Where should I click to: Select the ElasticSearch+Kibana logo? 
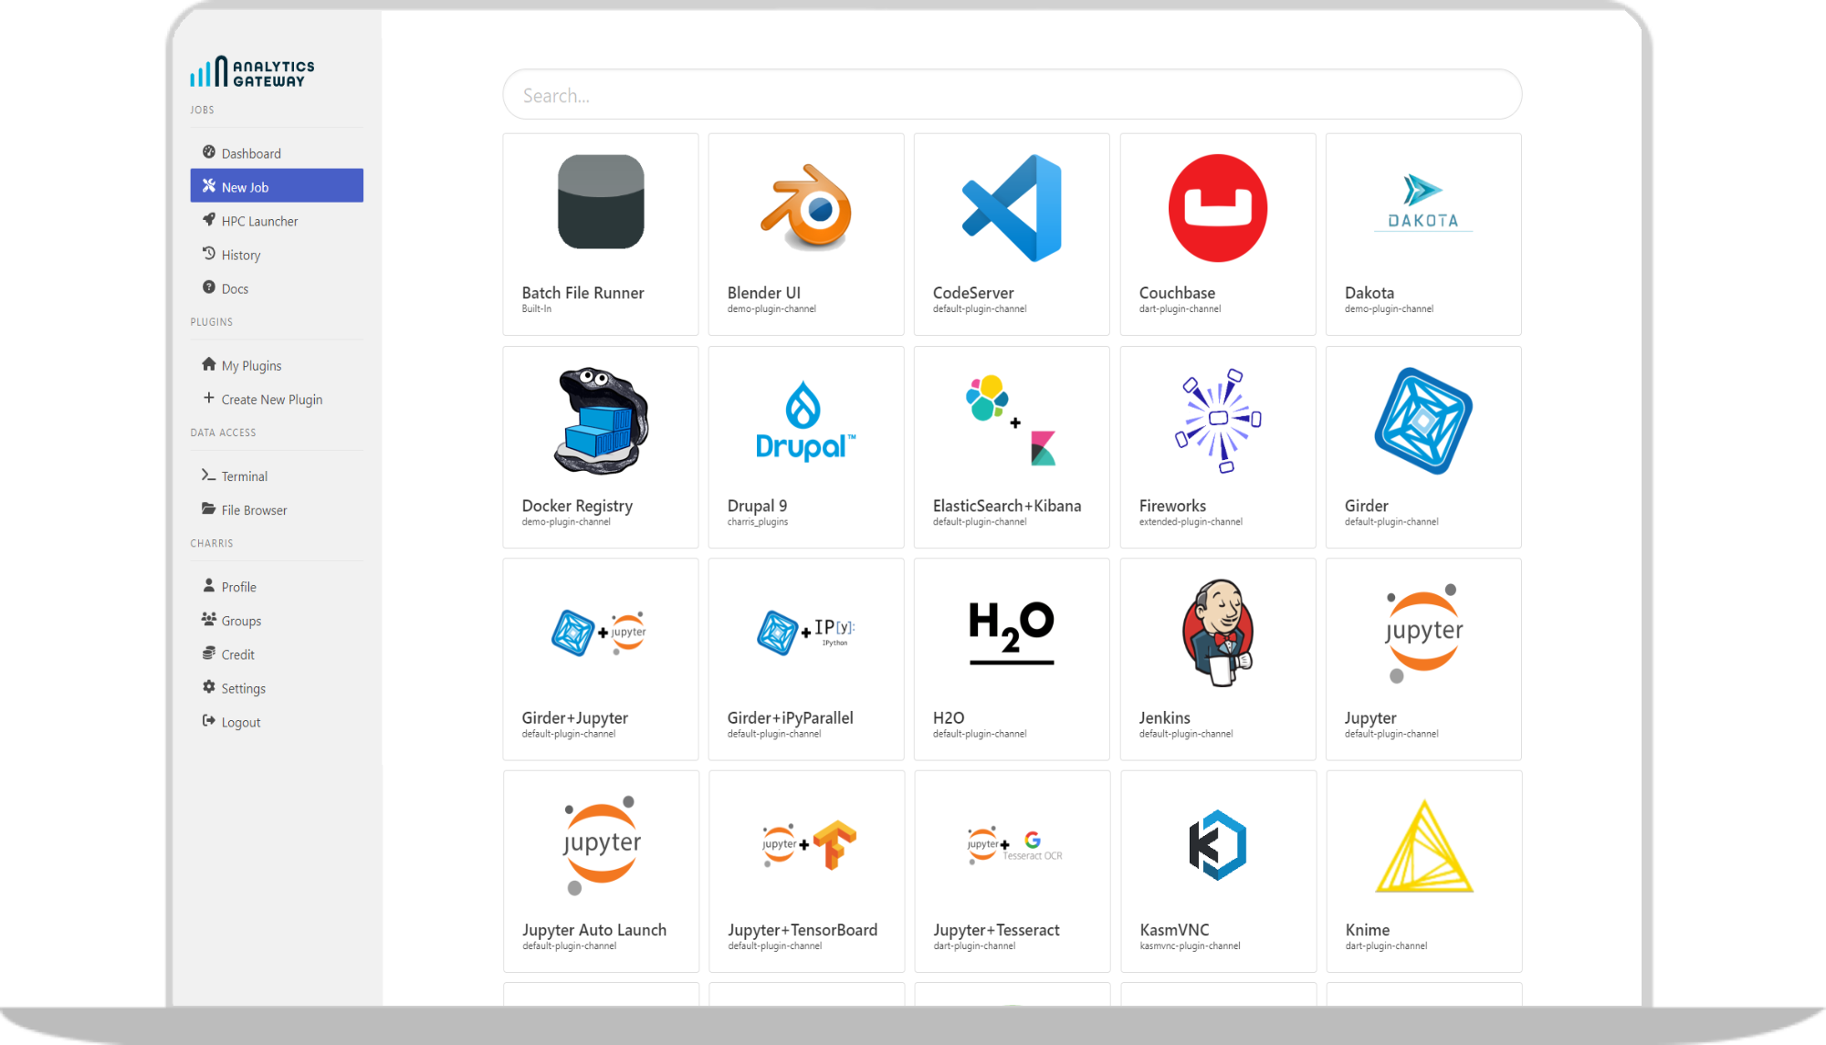[x=1012, y=421]
